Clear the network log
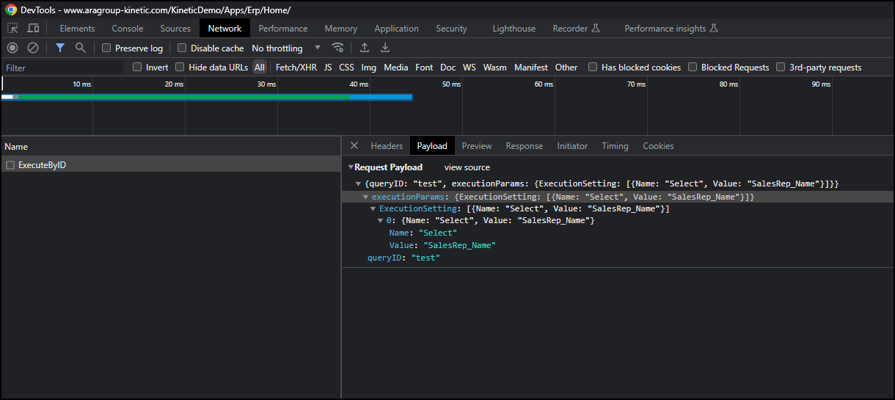The width and height of the screenshot is (895, 400). pos(33,48)
